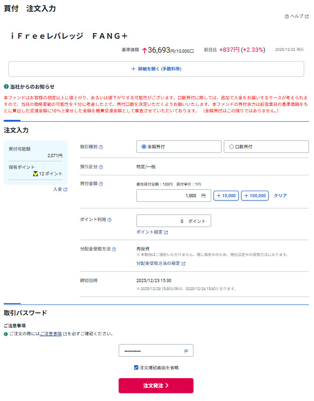Open 入金 deposit link
Viewport: 314px width, 401px height.
60,189
